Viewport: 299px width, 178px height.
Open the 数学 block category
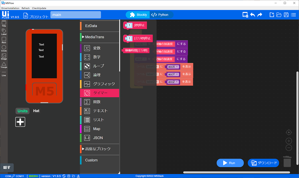(x=99, y=57)
